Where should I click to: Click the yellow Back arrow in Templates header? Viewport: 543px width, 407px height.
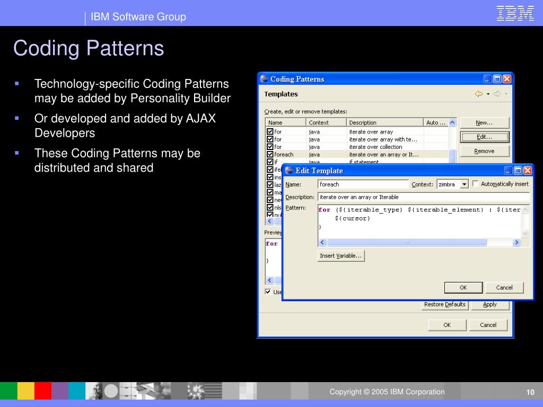pyautogui.click(x=479, y=94)
